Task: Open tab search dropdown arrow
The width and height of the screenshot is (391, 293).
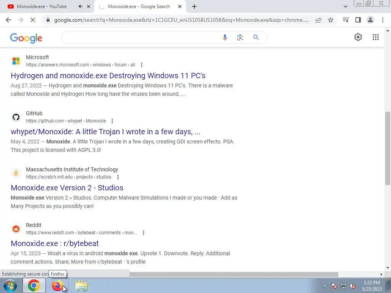Action: [x=345, y=6]
